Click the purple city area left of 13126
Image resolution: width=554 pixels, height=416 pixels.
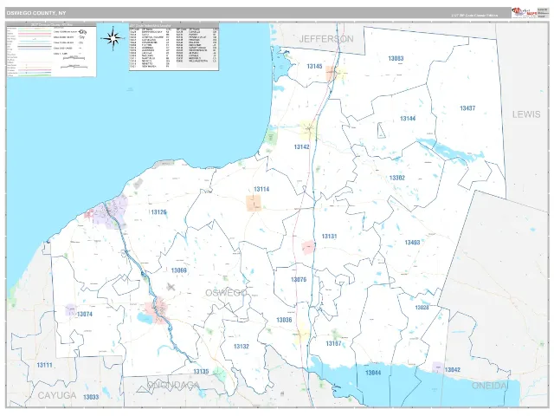click(111, 211)
